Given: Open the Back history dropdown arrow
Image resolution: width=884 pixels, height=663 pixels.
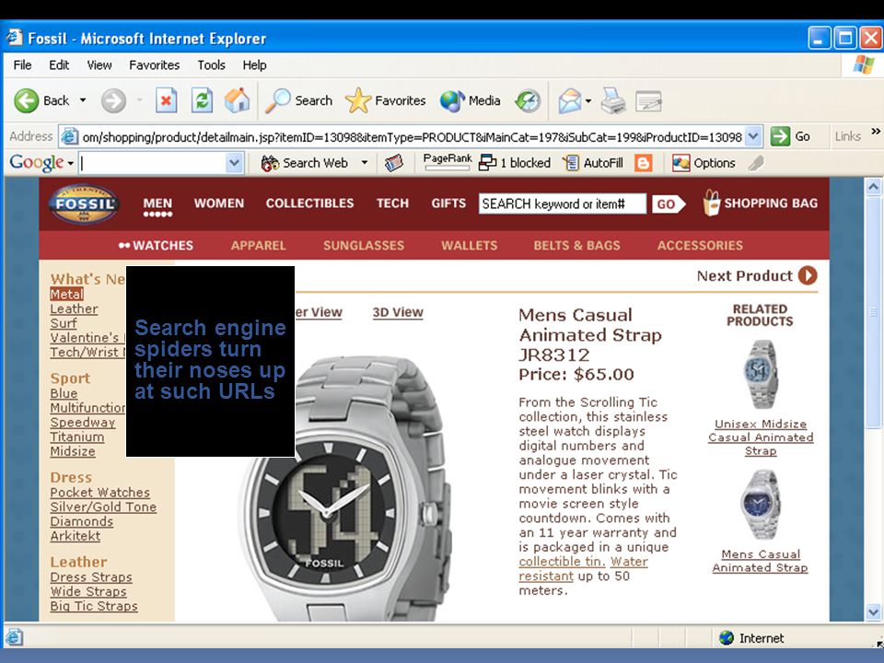Looking at the screenshot, I should tap(83, 100).
